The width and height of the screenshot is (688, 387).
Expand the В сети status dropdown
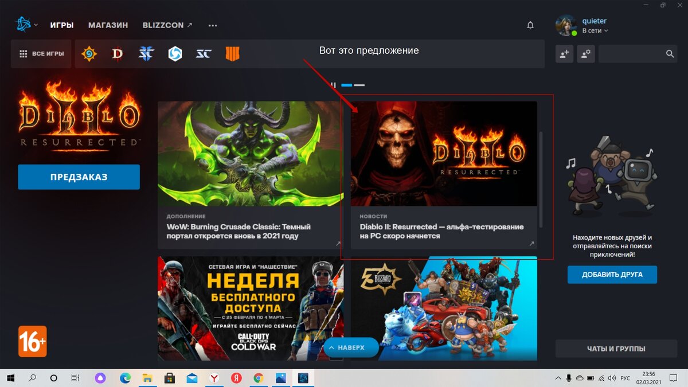[595, 30]
